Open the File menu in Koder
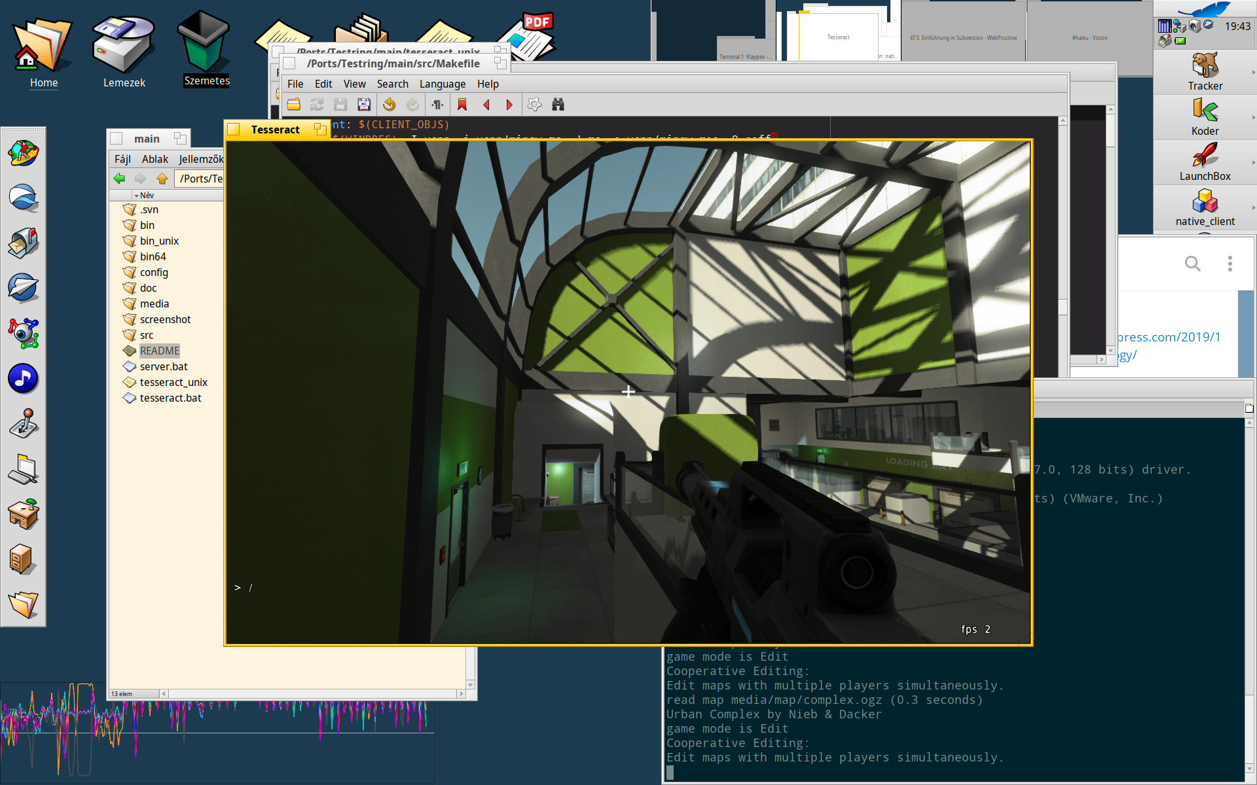 click(295, 84)
